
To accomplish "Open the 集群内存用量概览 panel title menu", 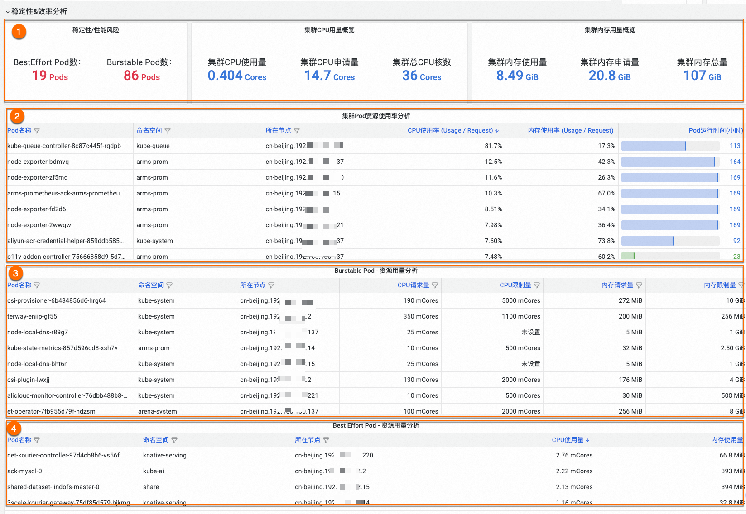I will [610, 30].
